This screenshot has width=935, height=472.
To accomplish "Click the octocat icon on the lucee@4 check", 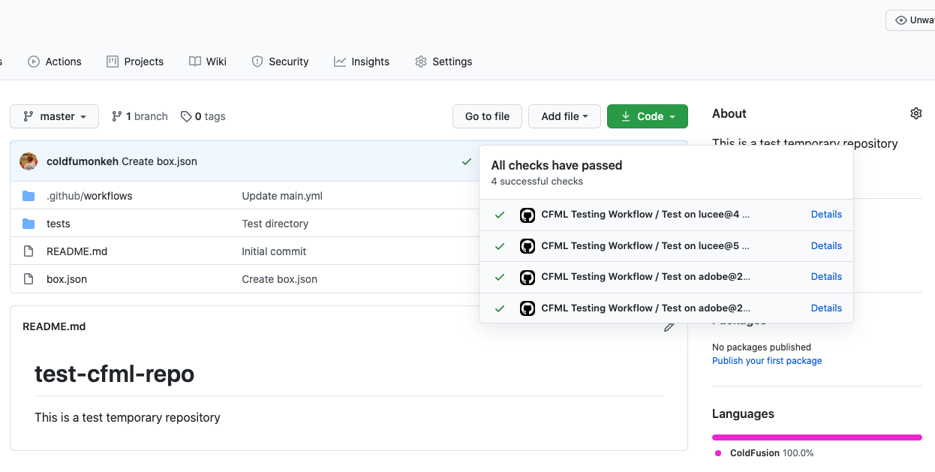I will pos(528,215).
